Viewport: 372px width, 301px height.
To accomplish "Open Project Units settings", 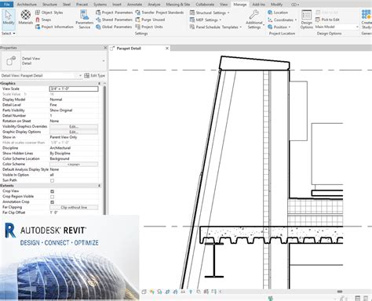I will pos(149,27).
